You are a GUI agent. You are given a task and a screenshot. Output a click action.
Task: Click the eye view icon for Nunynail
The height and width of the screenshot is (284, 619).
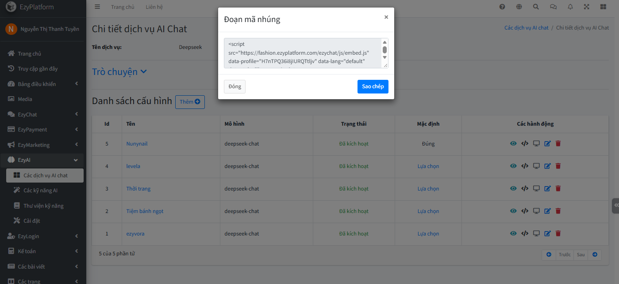pyautogui.click(x=513, y=143)
